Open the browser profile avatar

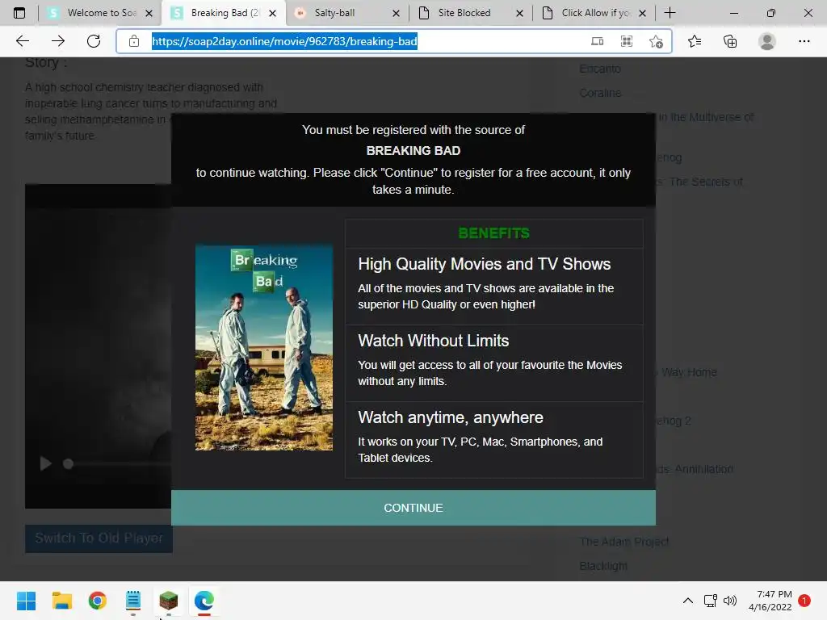point(767,41)
